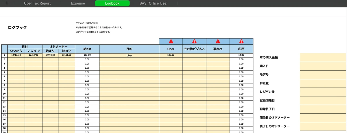Open the Expense sheet tab
Screen dimensions: 347x133
[78, 3]
